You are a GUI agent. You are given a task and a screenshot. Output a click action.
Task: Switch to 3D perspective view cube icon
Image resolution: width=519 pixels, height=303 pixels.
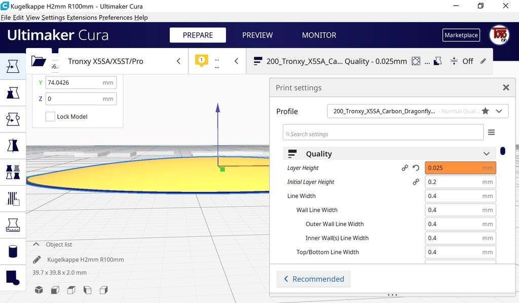[x=39, y=290]
